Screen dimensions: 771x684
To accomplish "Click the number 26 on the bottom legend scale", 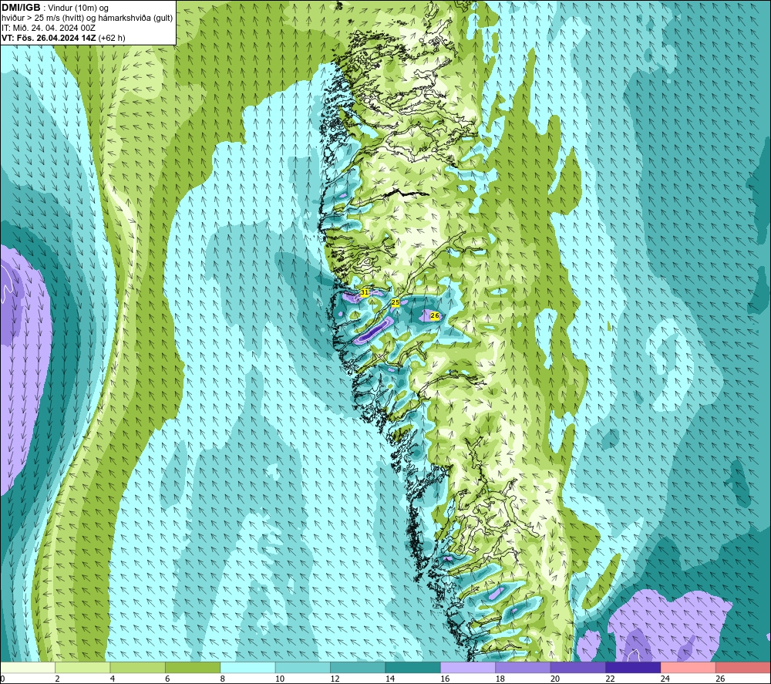I will click(720, 679).
